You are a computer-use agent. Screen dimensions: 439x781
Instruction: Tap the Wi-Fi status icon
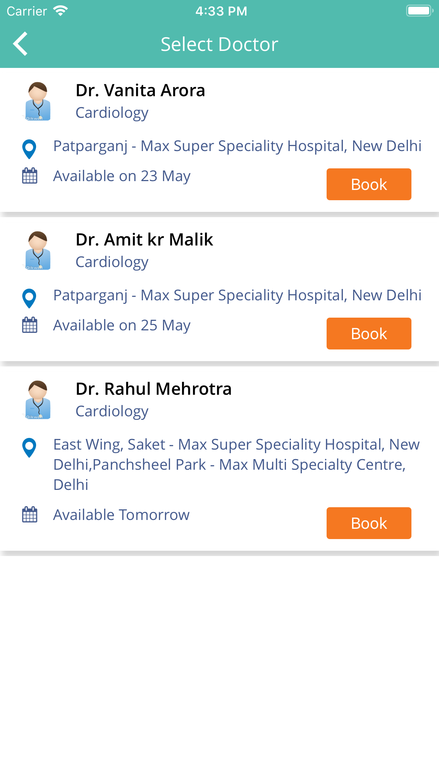click(61, 11)
